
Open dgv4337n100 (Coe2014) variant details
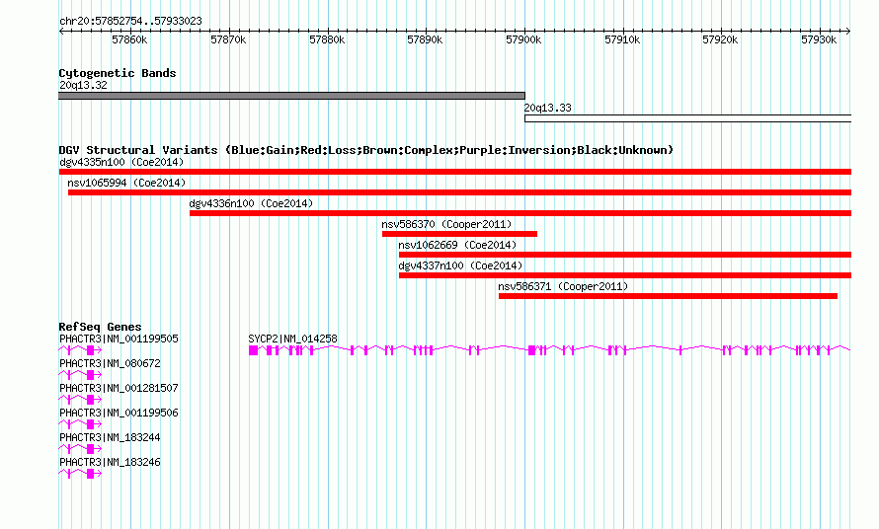click(x=460, y=265)
